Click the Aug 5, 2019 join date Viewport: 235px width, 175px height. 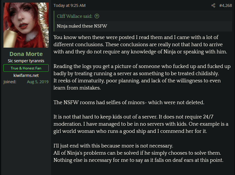(38, 82)
